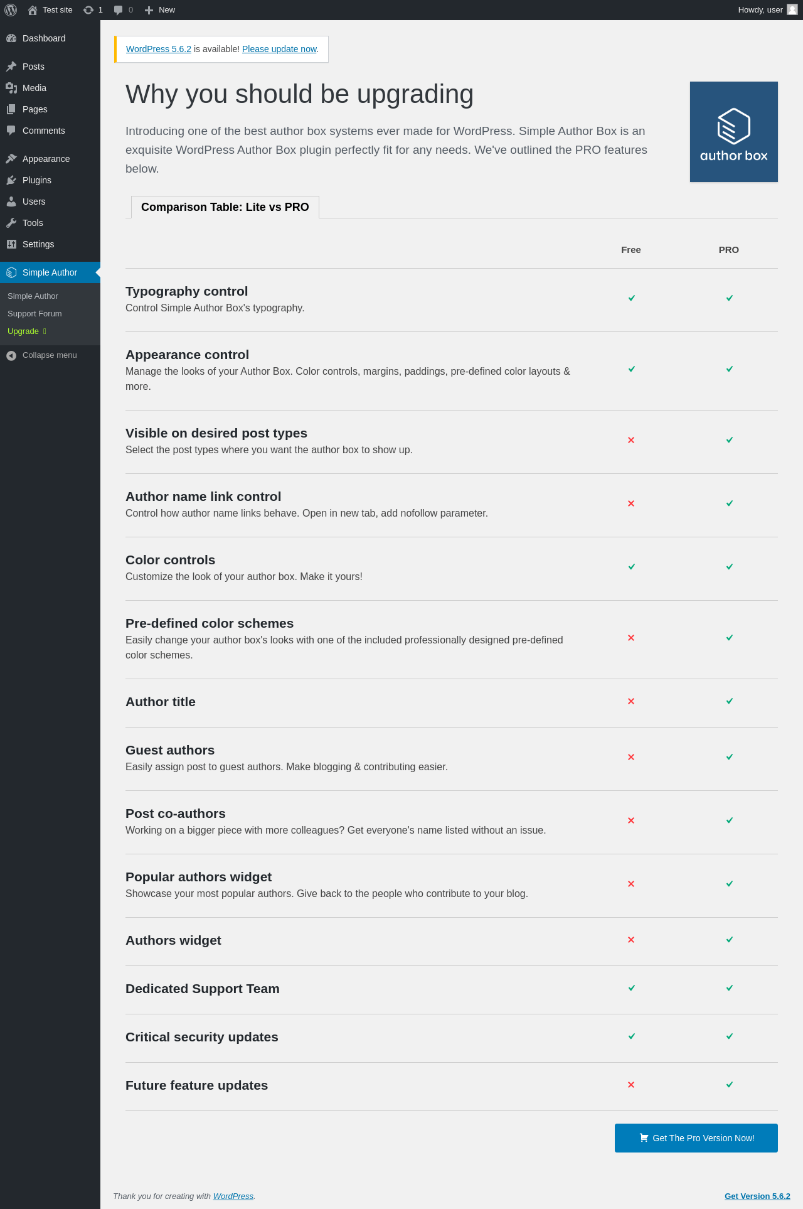Open the comments bubble icon in admin bar
This screenshot has height=1209, width=803.
point(118,10)
